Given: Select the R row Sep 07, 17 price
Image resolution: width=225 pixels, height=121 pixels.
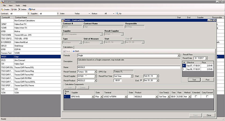Looking at the screenshot, I should tap(198, 65).
